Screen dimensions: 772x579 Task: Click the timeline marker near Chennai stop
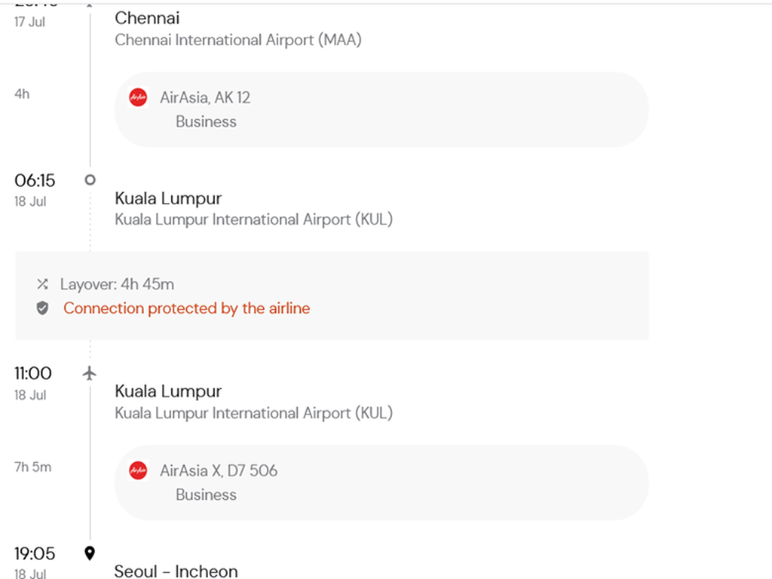tap(89, 6)
